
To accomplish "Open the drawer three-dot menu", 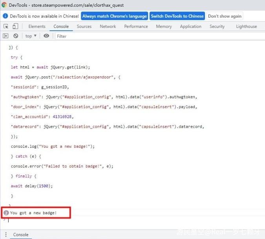I will point(5,235).
